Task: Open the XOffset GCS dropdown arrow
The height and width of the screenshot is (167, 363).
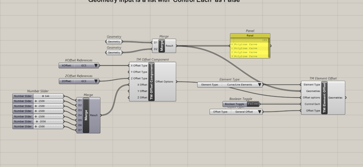Action: pos(95,65)
